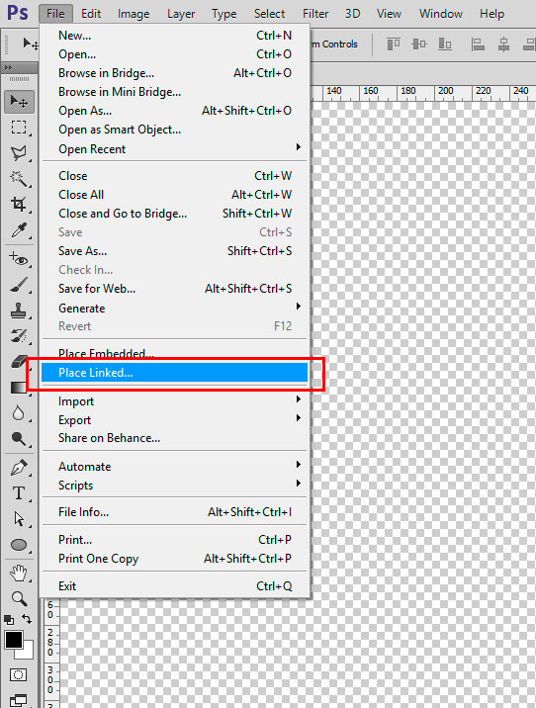Click the Photoshop Ps logo
The image size is (536, 708).
coord(18,12)
